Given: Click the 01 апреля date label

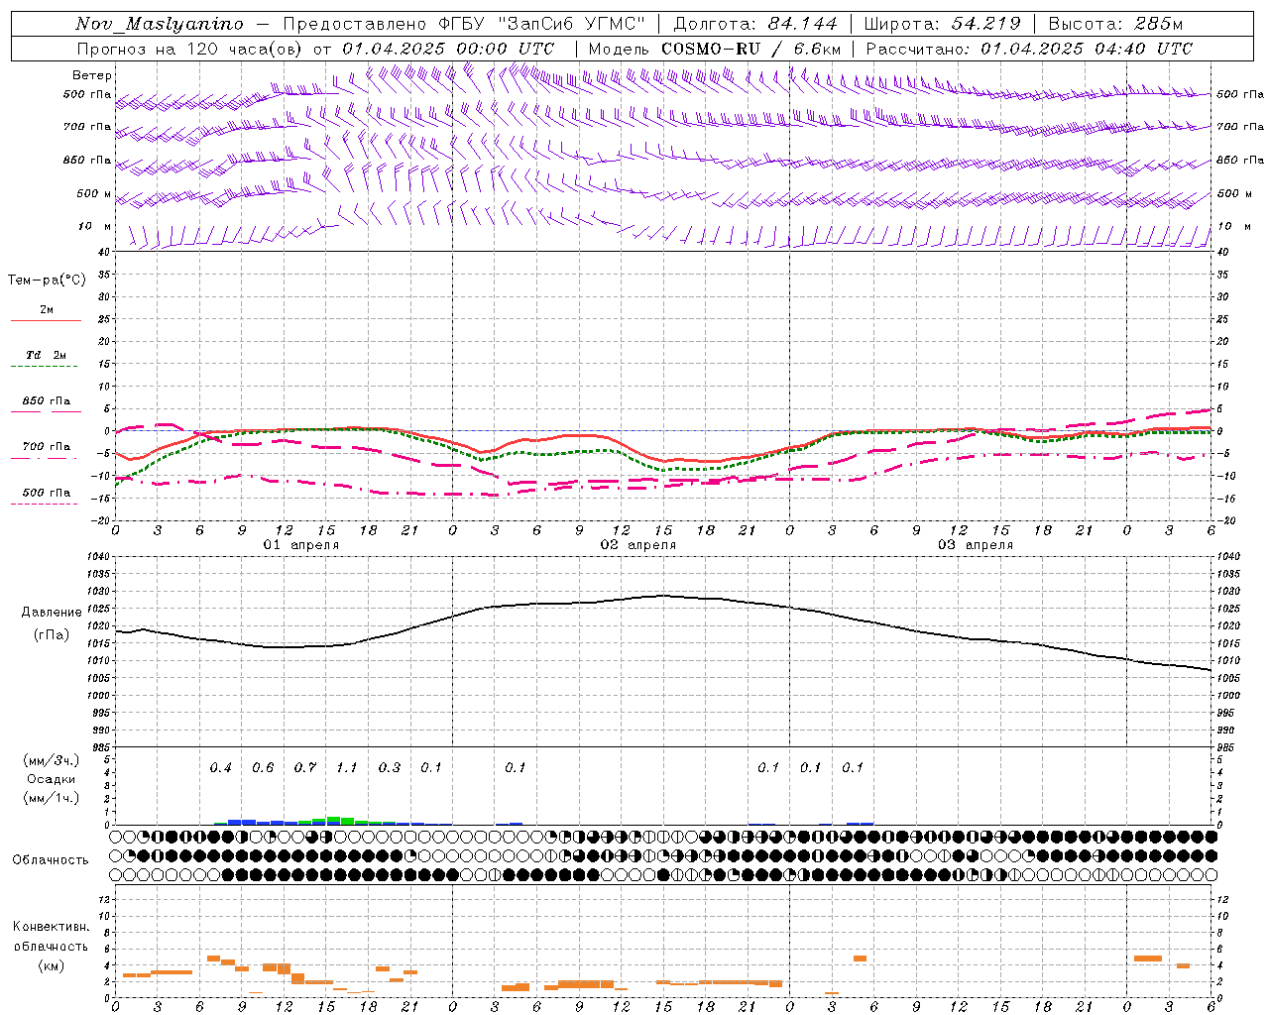Looking at the screenshot, I should coord(300,545).
